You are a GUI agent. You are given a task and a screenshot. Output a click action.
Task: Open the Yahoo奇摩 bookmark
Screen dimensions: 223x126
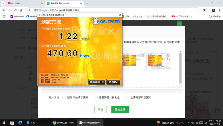tap(17, 16)
